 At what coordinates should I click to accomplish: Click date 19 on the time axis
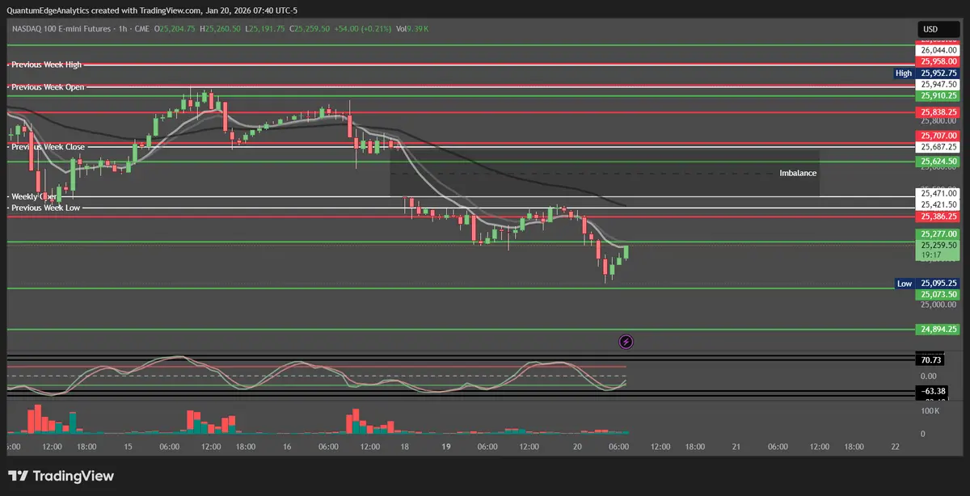coord(445,446)
